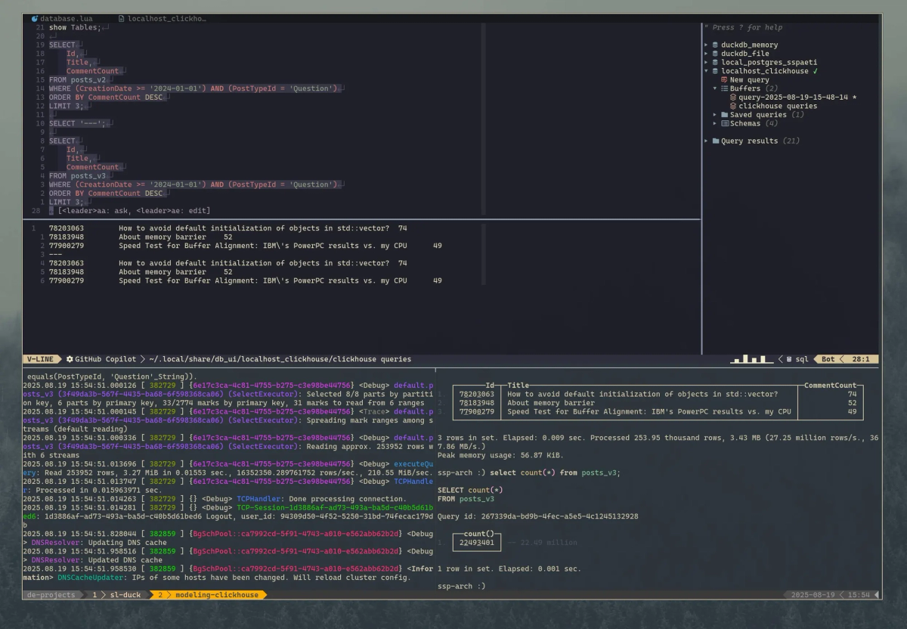907x629 pixels.
Task: Click the '<leader>aa: ask' Copilot hint line
Action: pyautogui.click(x=135, y=211)
